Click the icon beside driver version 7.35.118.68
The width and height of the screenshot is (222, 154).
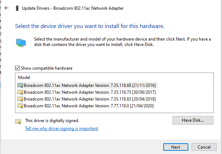pyautogui.click(x=20, y=86)
